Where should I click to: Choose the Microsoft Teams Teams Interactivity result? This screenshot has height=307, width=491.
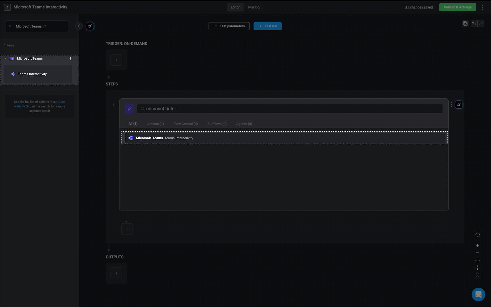coord(285,138)
